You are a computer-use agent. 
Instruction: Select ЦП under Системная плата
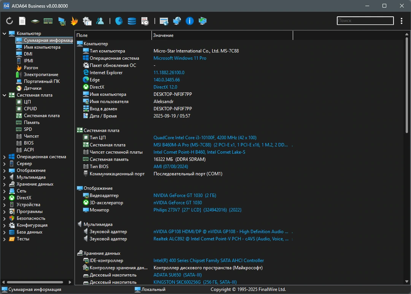27,102
